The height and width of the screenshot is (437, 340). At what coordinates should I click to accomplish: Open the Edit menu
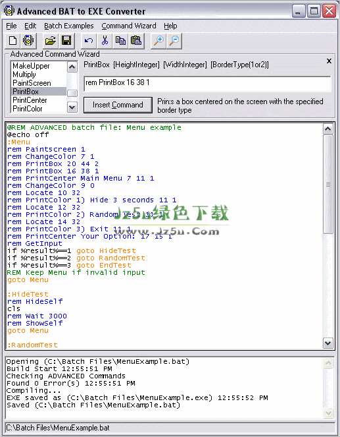coord(30,26)
